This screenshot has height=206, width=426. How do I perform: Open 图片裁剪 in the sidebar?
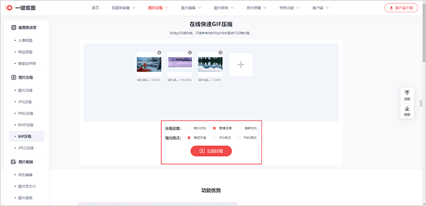[25, 198]
